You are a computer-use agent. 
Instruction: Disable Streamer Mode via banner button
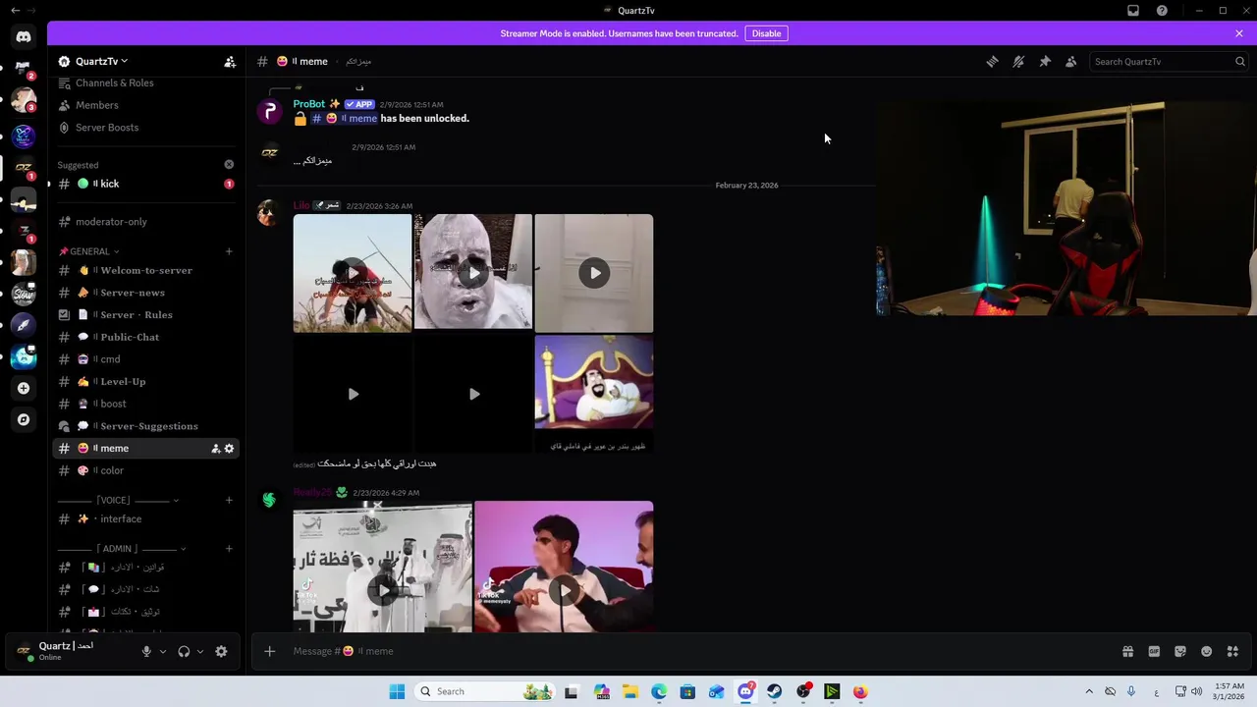click(x=766, y=33)
